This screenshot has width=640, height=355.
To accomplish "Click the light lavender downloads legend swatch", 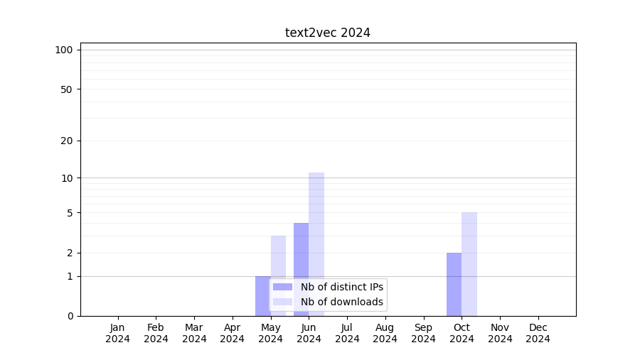I will tap(282, 302).
